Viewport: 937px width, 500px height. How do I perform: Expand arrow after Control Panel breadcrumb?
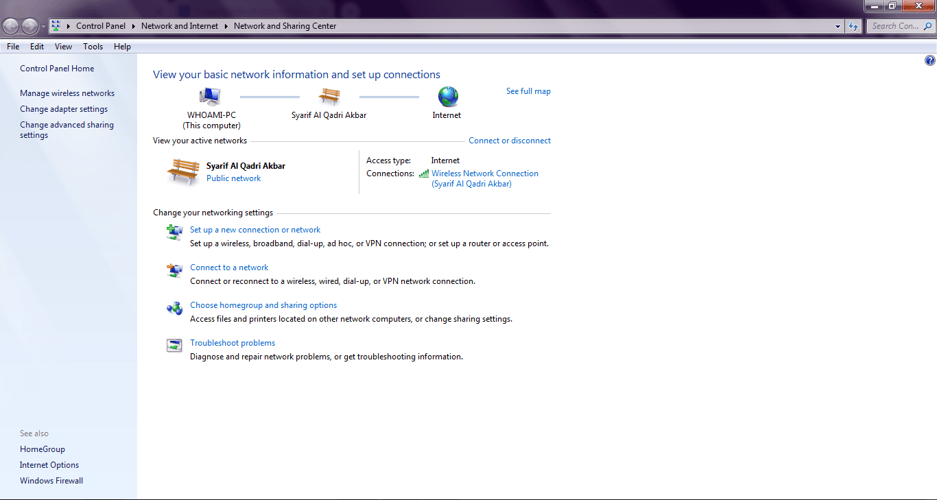(134, 26)
